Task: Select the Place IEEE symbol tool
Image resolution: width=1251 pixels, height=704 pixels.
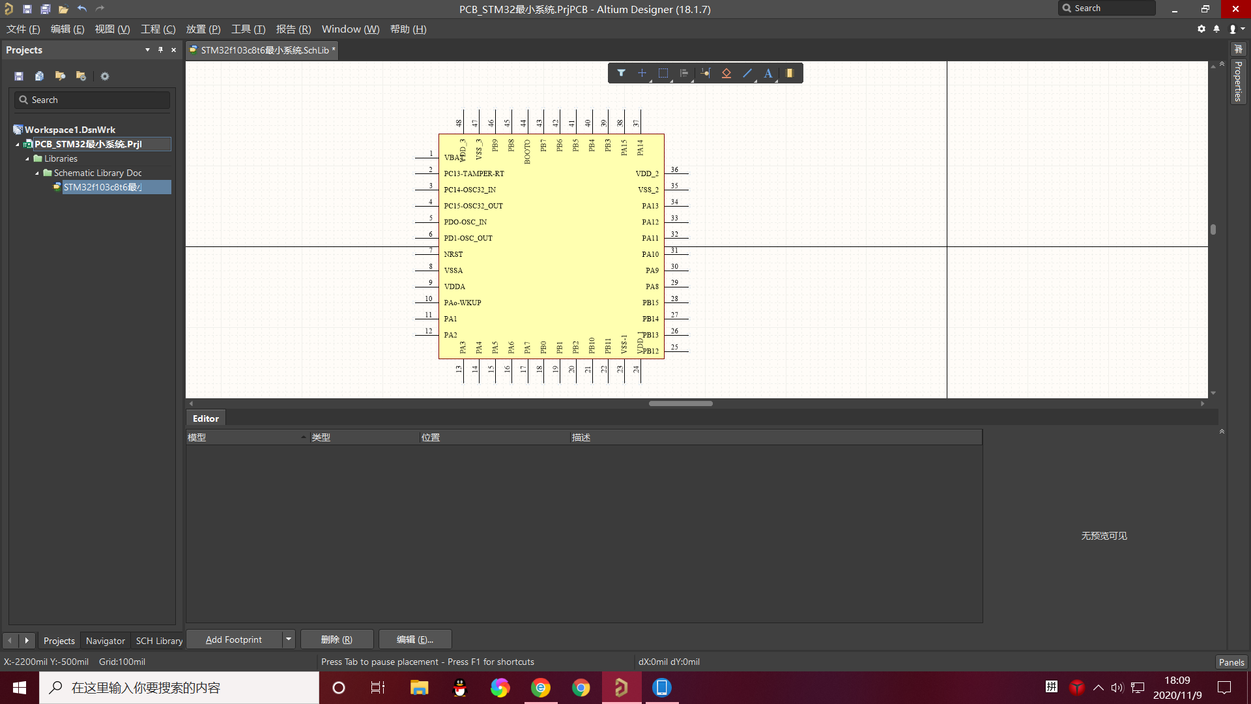Action: pos(726,73)
